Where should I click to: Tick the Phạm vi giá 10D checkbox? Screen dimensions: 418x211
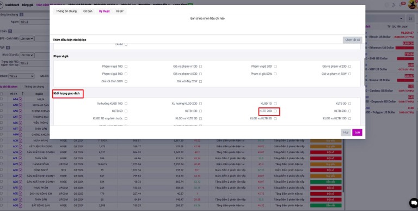pos(126,66)
